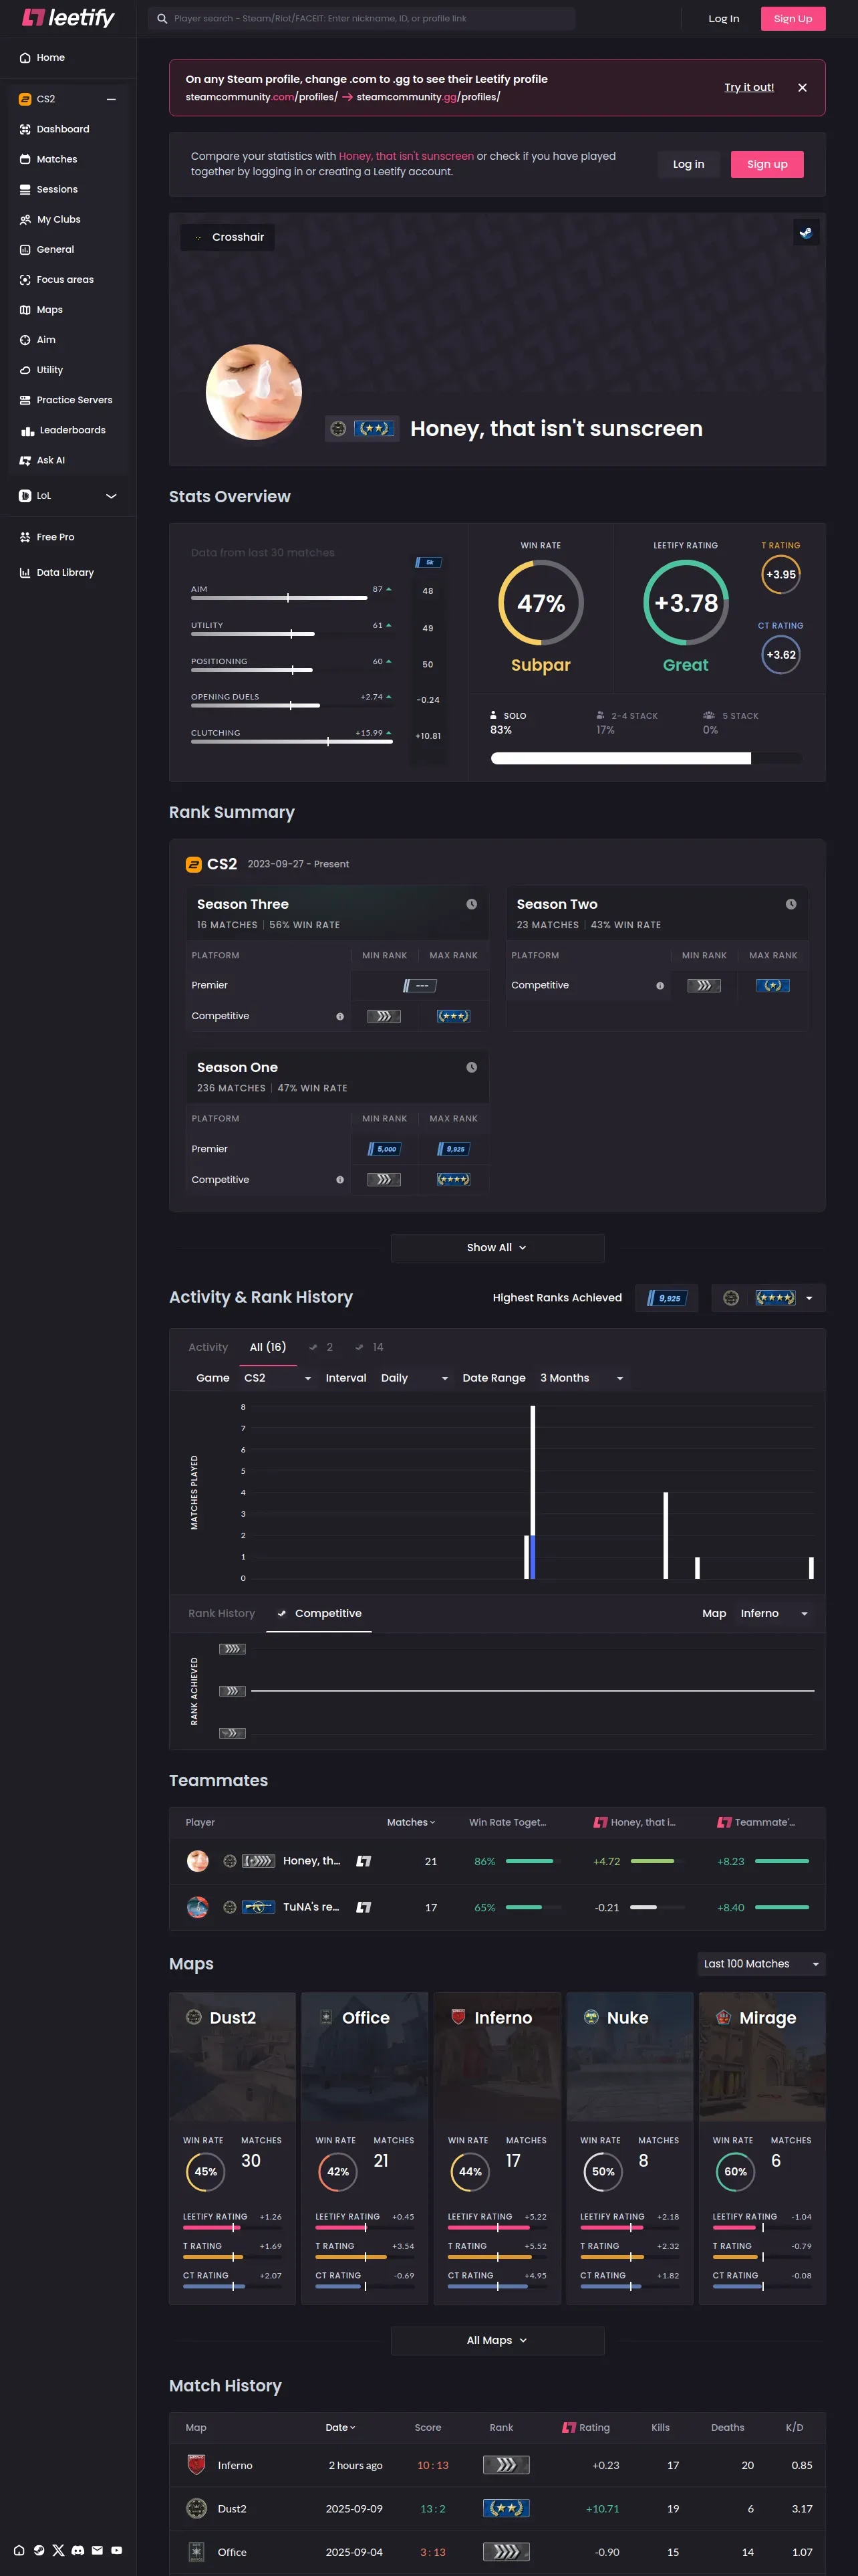The image size is (858, 2576).
Task: Follow the Try it out! link
Action: click(x=749, y=87)
